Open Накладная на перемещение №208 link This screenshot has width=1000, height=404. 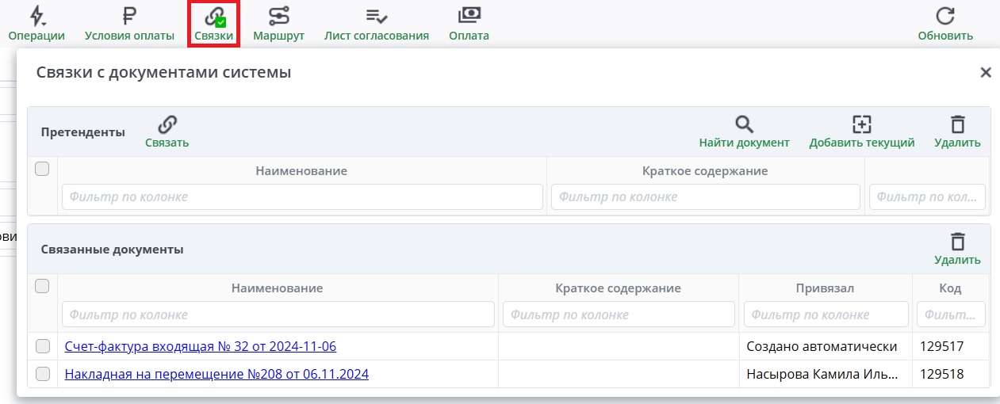point(216,374)
